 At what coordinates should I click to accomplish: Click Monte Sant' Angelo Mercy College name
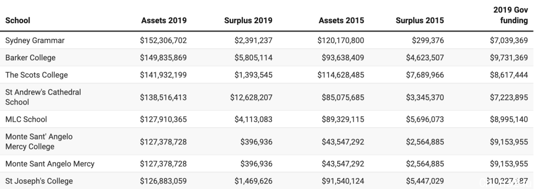(x=39, y=142)
